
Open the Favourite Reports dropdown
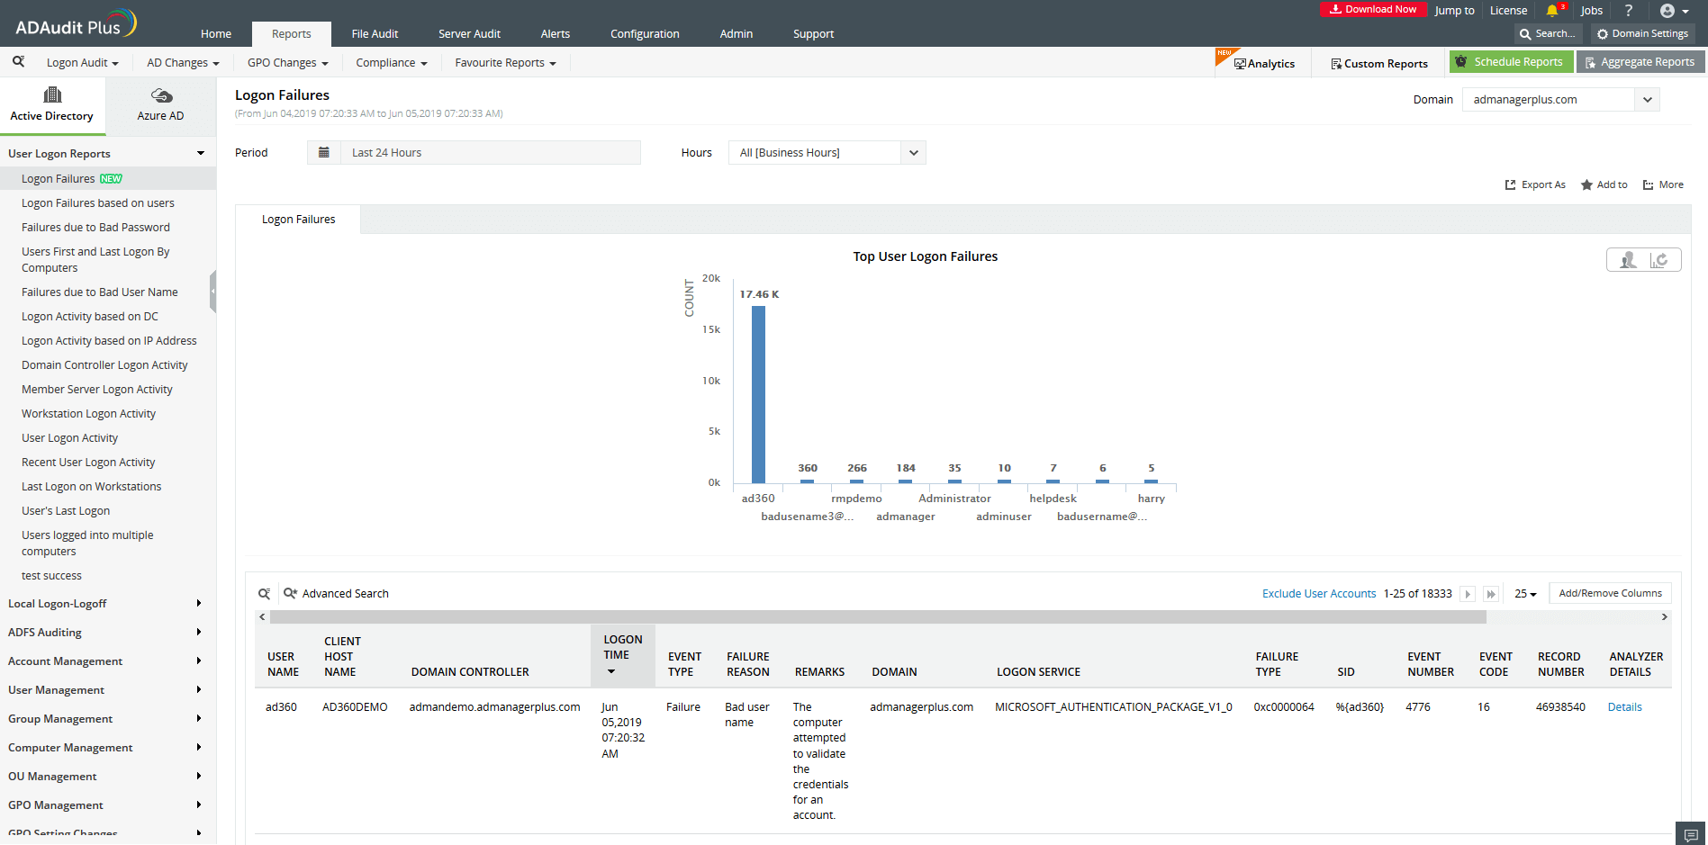505,63
